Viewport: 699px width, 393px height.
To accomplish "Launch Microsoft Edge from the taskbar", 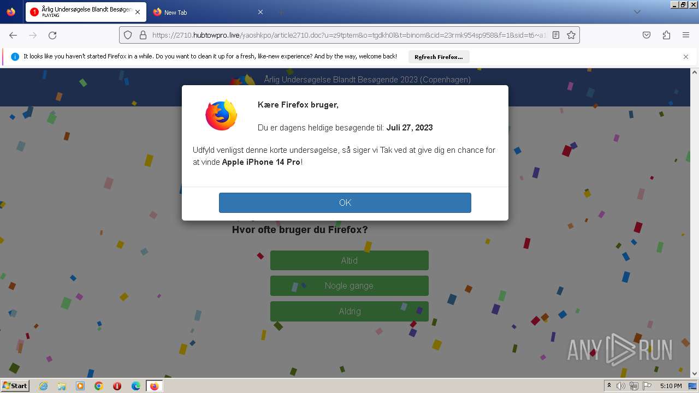I will click(136, 386).
